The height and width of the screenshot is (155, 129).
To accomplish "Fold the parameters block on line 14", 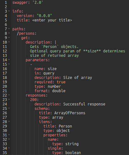I will pos(9,60).
